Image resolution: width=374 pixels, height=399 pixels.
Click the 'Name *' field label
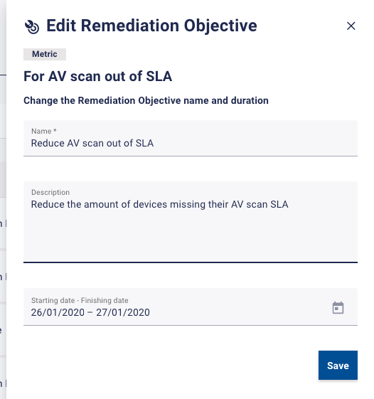pos(44,131)
